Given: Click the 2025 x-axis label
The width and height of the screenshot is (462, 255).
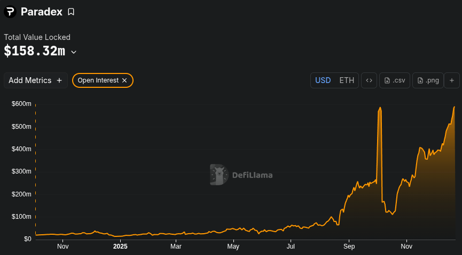Looking at the screenshot, I should [120, 246].
